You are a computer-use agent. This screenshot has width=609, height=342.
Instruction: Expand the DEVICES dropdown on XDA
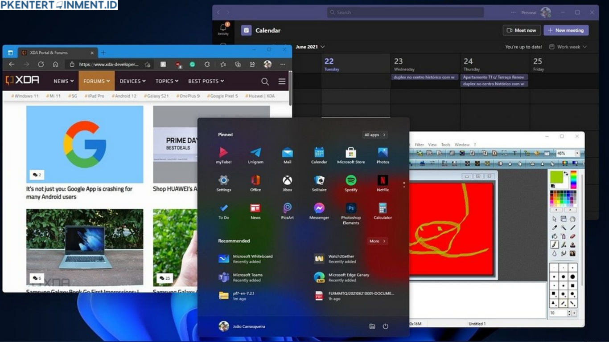pos(133,81)
